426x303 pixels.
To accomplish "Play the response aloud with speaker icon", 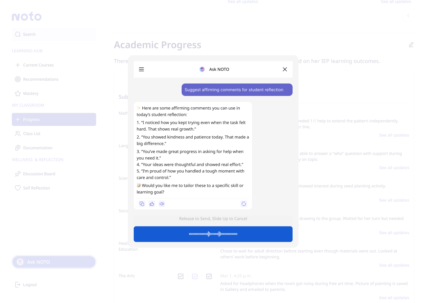I will point(162,204).
